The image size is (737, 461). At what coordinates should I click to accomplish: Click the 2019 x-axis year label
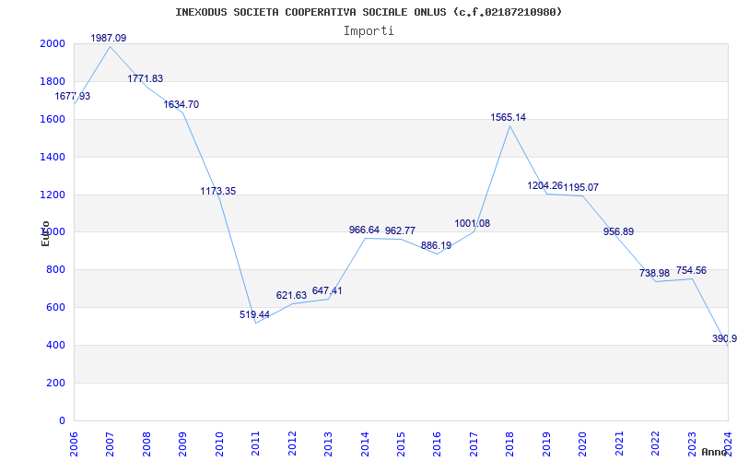(546, 443)
